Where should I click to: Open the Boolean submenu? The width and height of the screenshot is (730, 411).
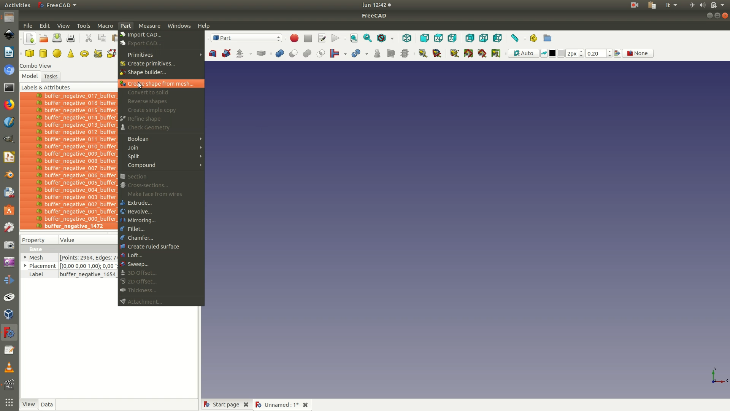tap(161, 139)
